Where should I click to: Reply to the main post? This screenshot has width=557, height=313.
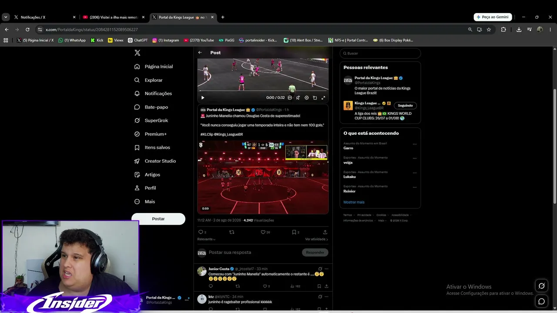[202, 232]
